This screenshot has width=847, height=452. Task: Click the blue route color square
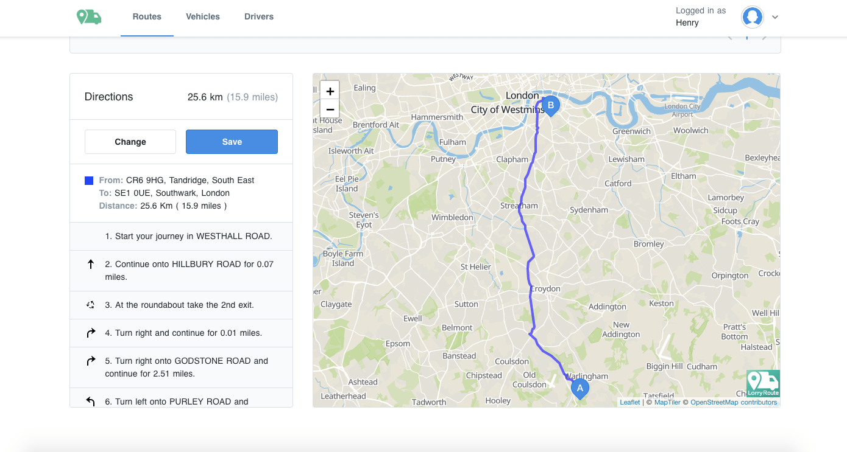click(x=89, y=181)
